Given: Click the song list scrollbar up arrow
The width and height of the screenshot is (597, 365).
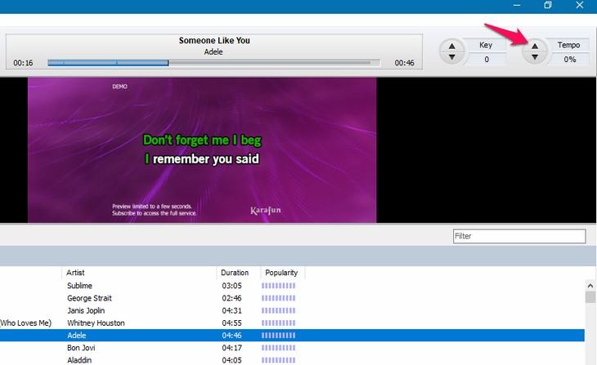Looking at the screenshot, I should (x=590, y=286).
